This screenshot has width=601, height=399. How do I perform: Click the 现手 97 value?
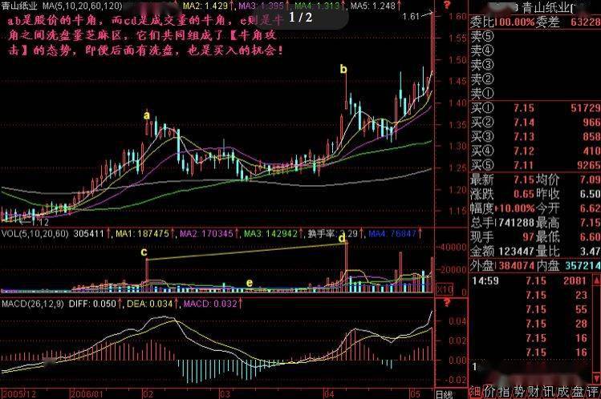click(x=529, y=237)
